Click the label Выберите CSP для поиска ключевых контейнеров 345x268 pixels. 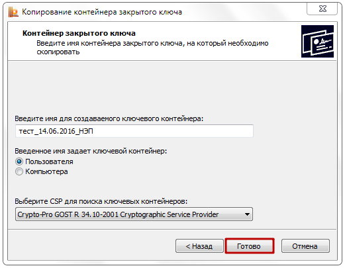pyautogui.click(x=101, y=201)
